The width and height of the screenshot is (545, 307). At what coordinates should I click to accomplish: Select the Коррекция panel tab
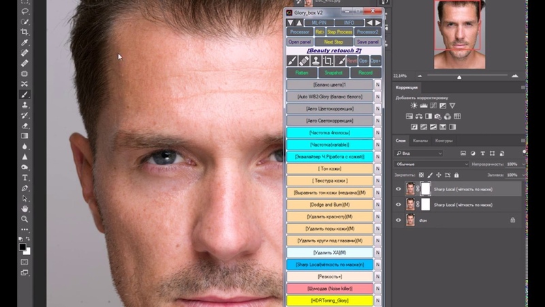click(x=406, y=87)
